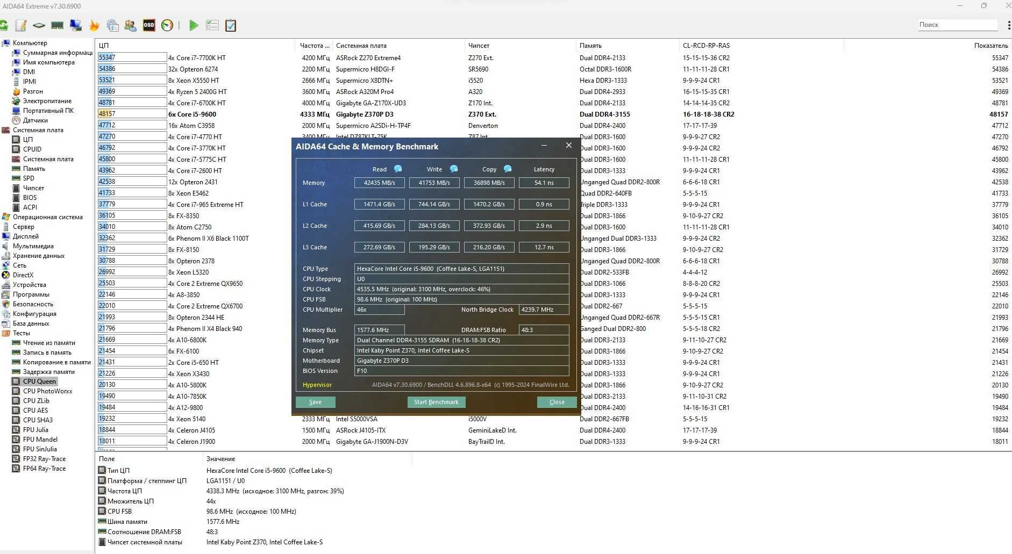Click the Memory Latency 54.1 ns field
1012x554 pixels.
pyautogui.click(x=544, y=183)
